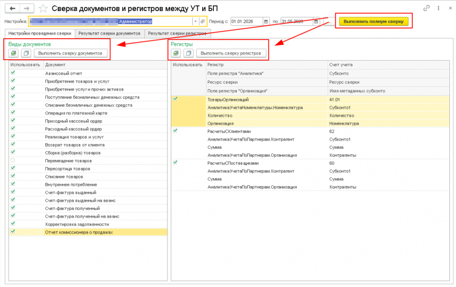Image resolution: width=456 pixels, height=287 pixels.
Task: Select row Поступление безналичных денежных средств
Action: [88, 97]
